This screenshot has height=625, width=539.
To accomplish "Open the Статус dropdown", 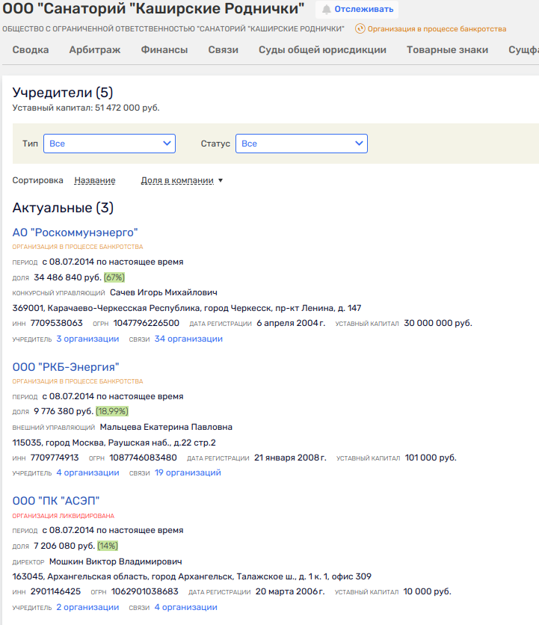I will (x=301, y=144).
